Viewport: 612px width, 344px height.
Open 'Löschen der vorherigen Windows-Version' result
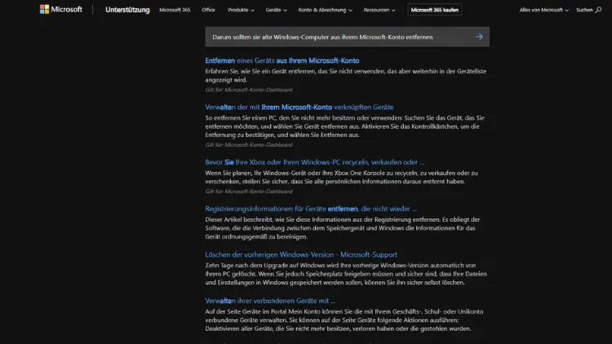[301, 254]
